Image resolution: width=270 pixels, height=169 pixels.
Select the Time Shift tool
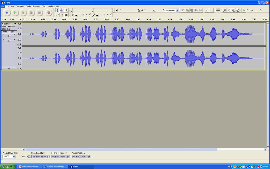click(62, 15)
